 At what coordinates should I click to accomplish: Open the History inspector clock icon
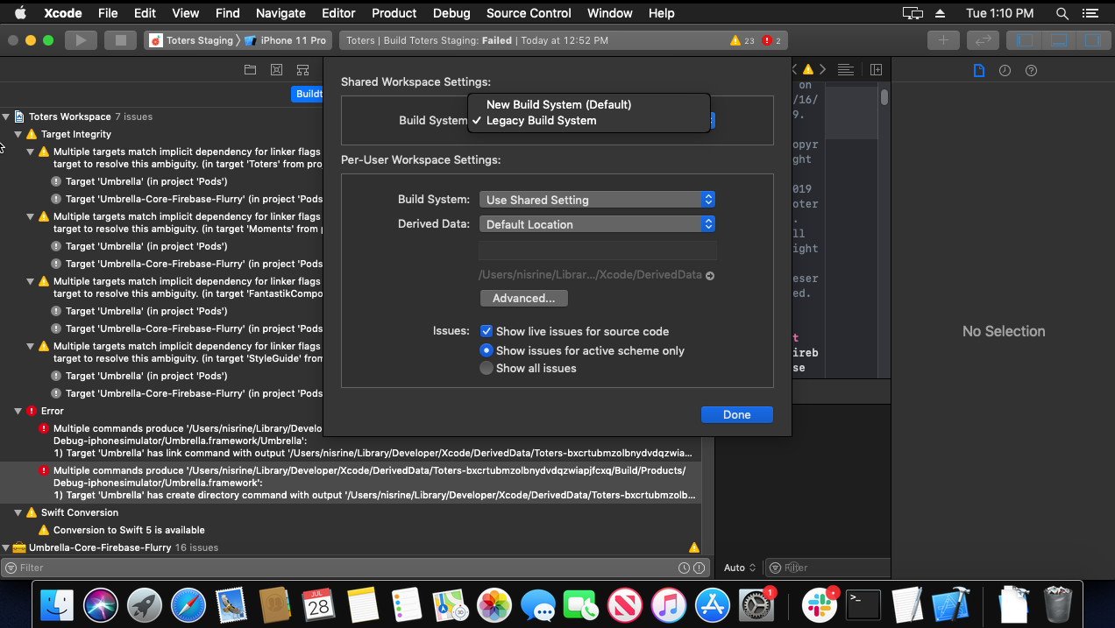(1005, 70)
